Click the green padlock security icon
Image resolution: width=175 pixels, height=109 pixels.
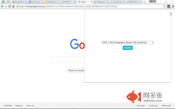click(17, 6)
